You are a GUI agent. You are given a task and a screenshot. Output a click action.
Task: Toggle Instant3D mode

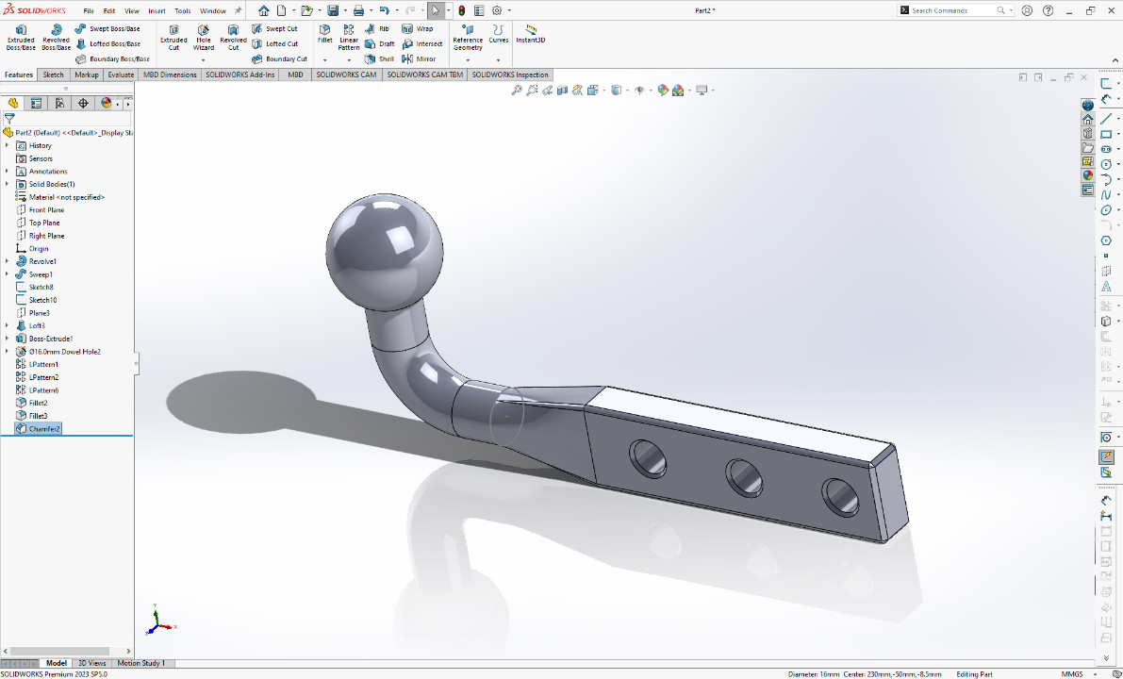tap(530, 34)
